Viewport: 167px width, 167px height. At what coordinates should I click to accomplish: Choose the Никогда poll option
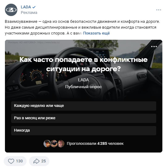point(84,131)
